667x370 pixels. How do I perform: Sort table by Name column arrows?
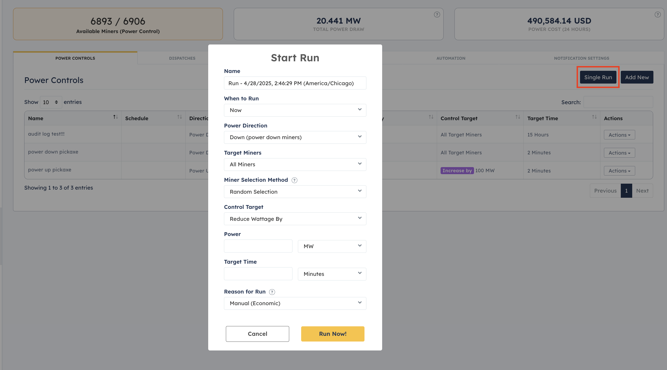click(x=116, y=117)
